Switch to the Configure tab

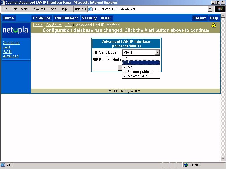[42, 18]
